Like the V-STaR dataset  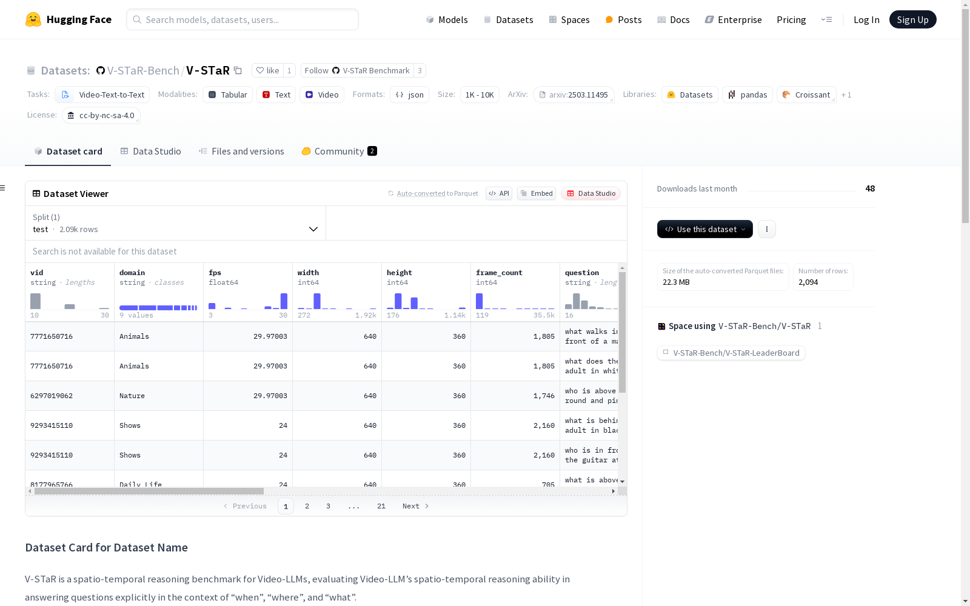tap(267, 70)
